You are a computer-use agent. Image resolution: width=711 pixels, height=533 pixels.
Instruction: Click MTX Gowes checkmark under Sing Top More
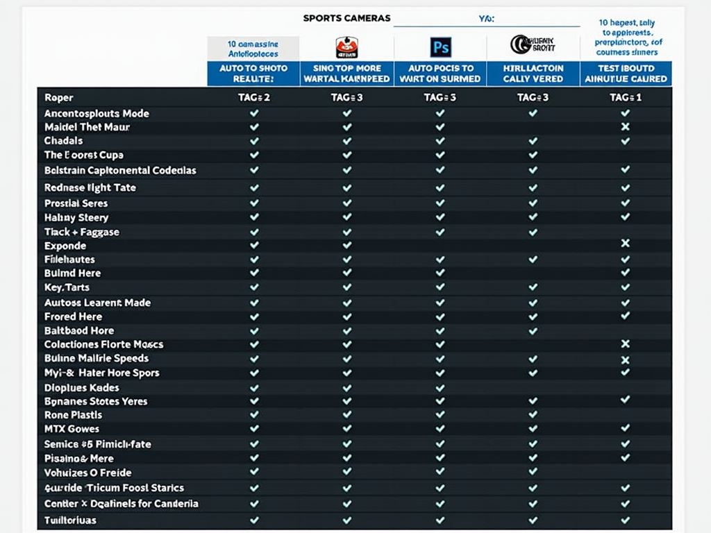(x=347, y=428)
